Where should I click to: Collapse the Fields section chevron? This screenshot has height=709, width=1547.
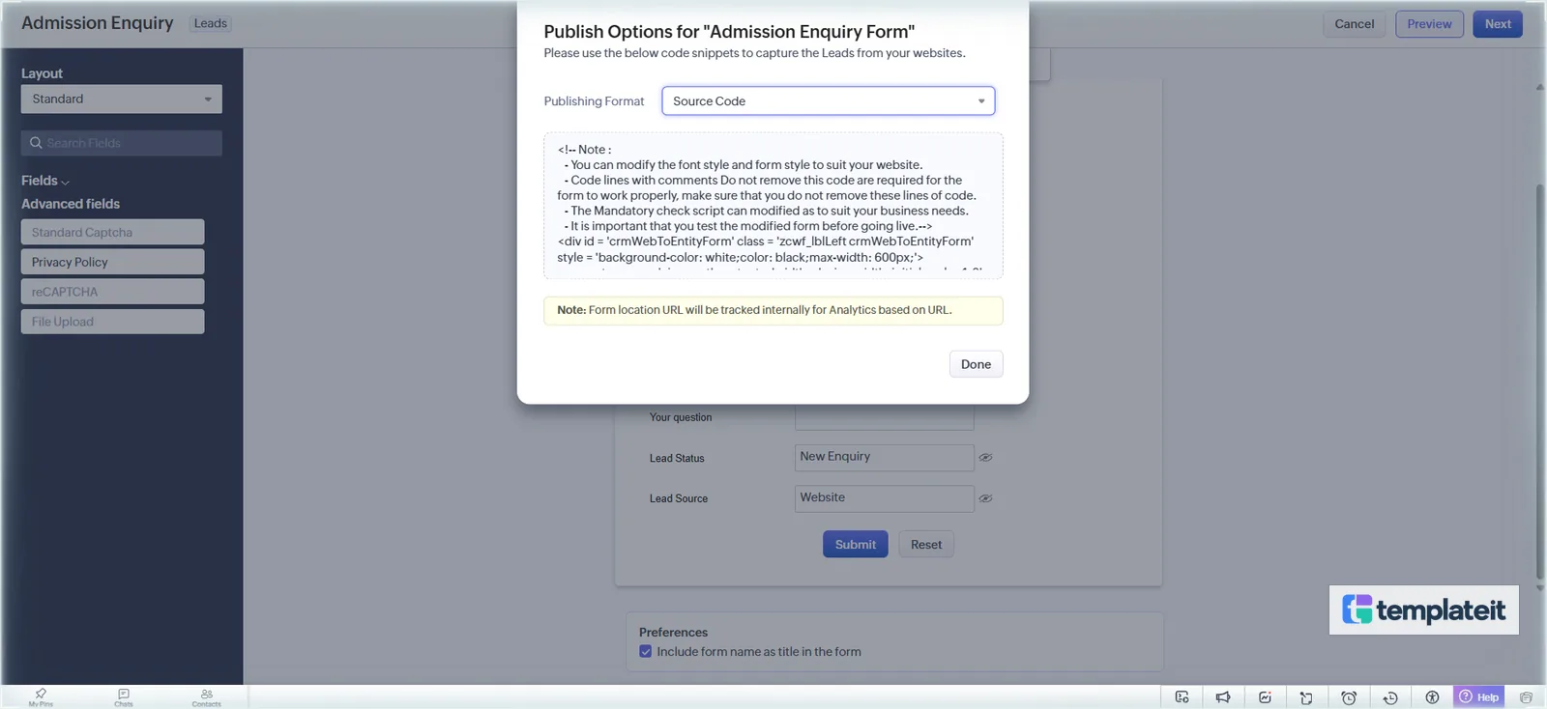coord(65,182)
